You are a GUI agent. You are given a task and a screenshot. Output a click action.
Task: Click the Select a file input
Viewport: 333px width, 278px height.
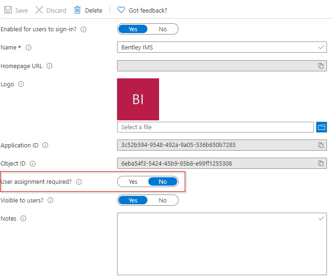[215, 127]
